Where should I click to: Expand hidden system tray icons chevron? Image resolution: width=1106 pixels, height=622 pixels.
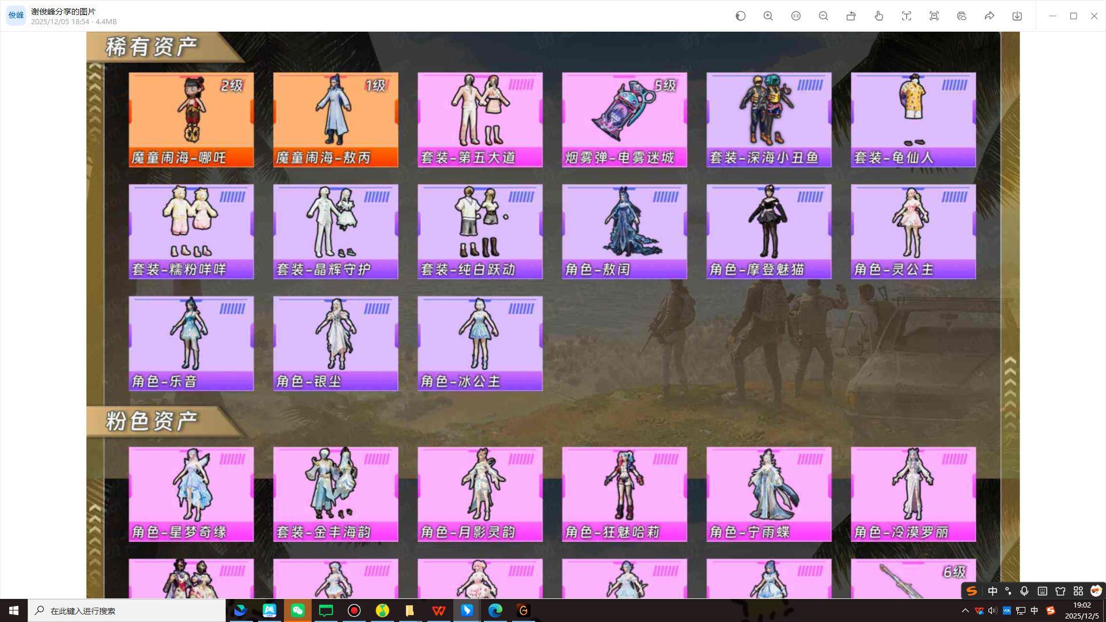pos(965,610)
